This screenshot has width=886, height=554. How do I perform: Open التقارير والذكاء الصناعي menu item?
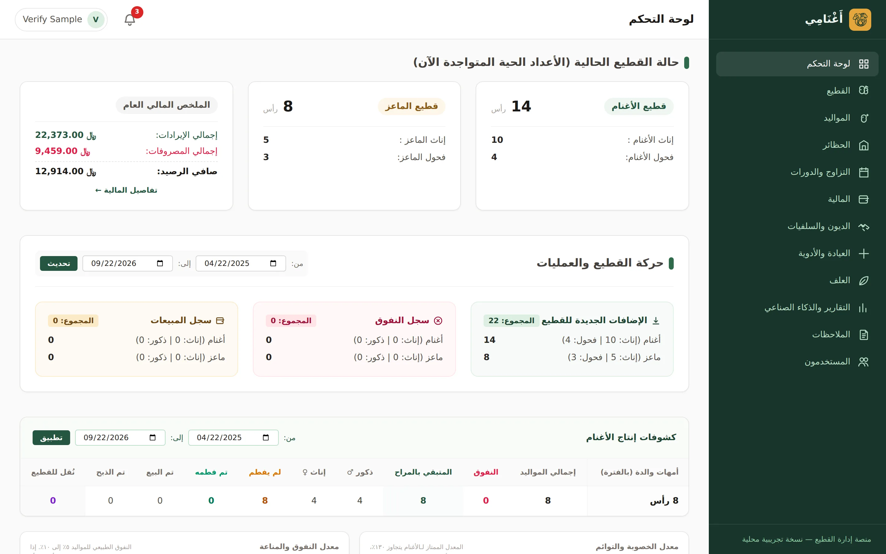click(x=797, y=308)
